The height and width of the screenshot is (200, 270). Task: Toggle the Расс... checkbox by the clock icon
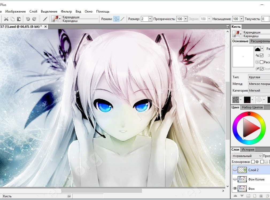(x=261, y=62)
